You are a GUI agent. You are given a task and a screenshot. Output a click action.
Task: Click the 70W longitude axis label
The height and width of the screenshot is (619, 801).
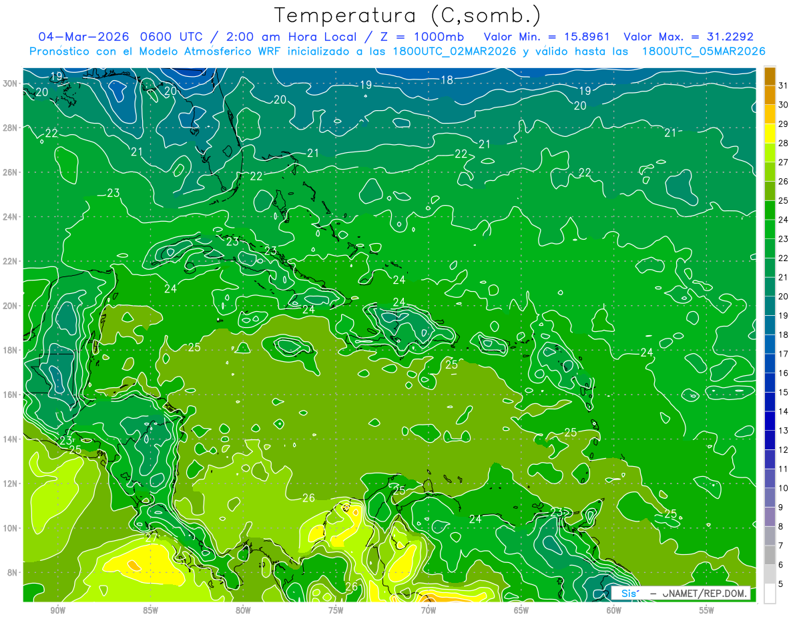[x=429, y=610]
